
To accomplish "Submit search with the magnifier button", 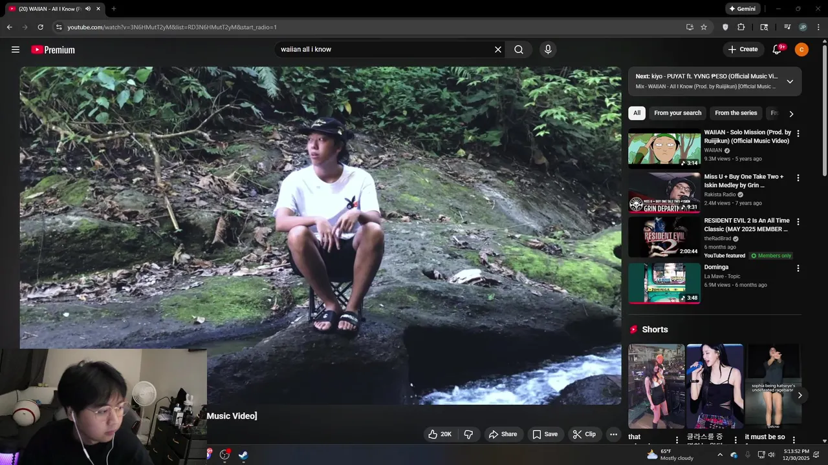I will coord(519,50).
